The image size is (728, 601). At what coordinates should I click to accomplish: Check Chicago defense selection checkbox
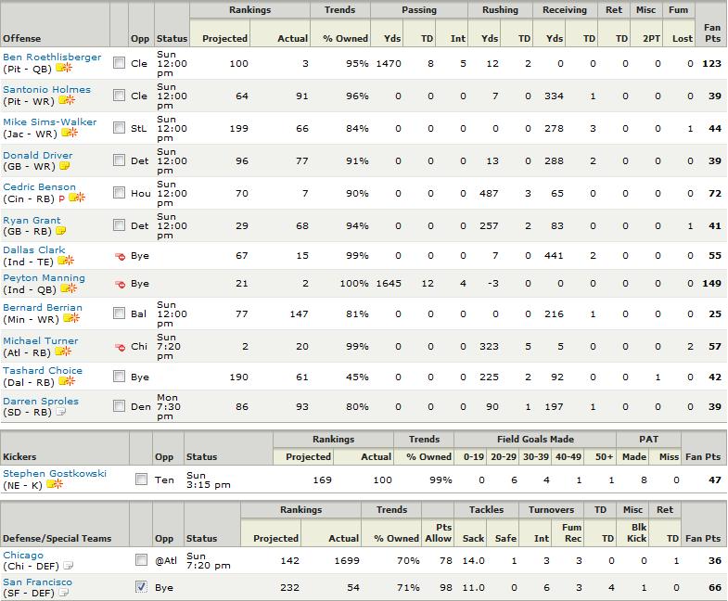tap(142, 560)
